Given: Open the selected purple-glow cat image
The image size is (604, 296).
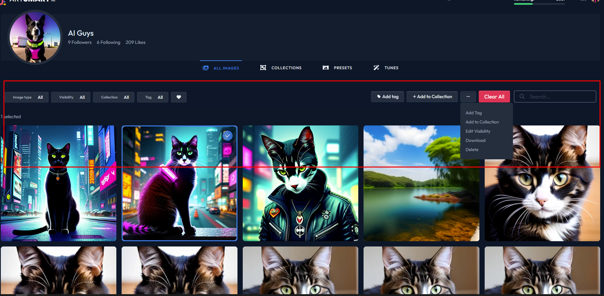Looking at the screenshot, I should tap(179, 183).
